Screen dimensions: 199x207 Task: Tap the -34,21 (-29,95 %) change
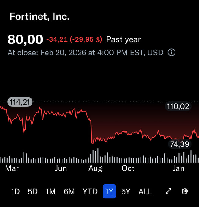tap(74, 39)
